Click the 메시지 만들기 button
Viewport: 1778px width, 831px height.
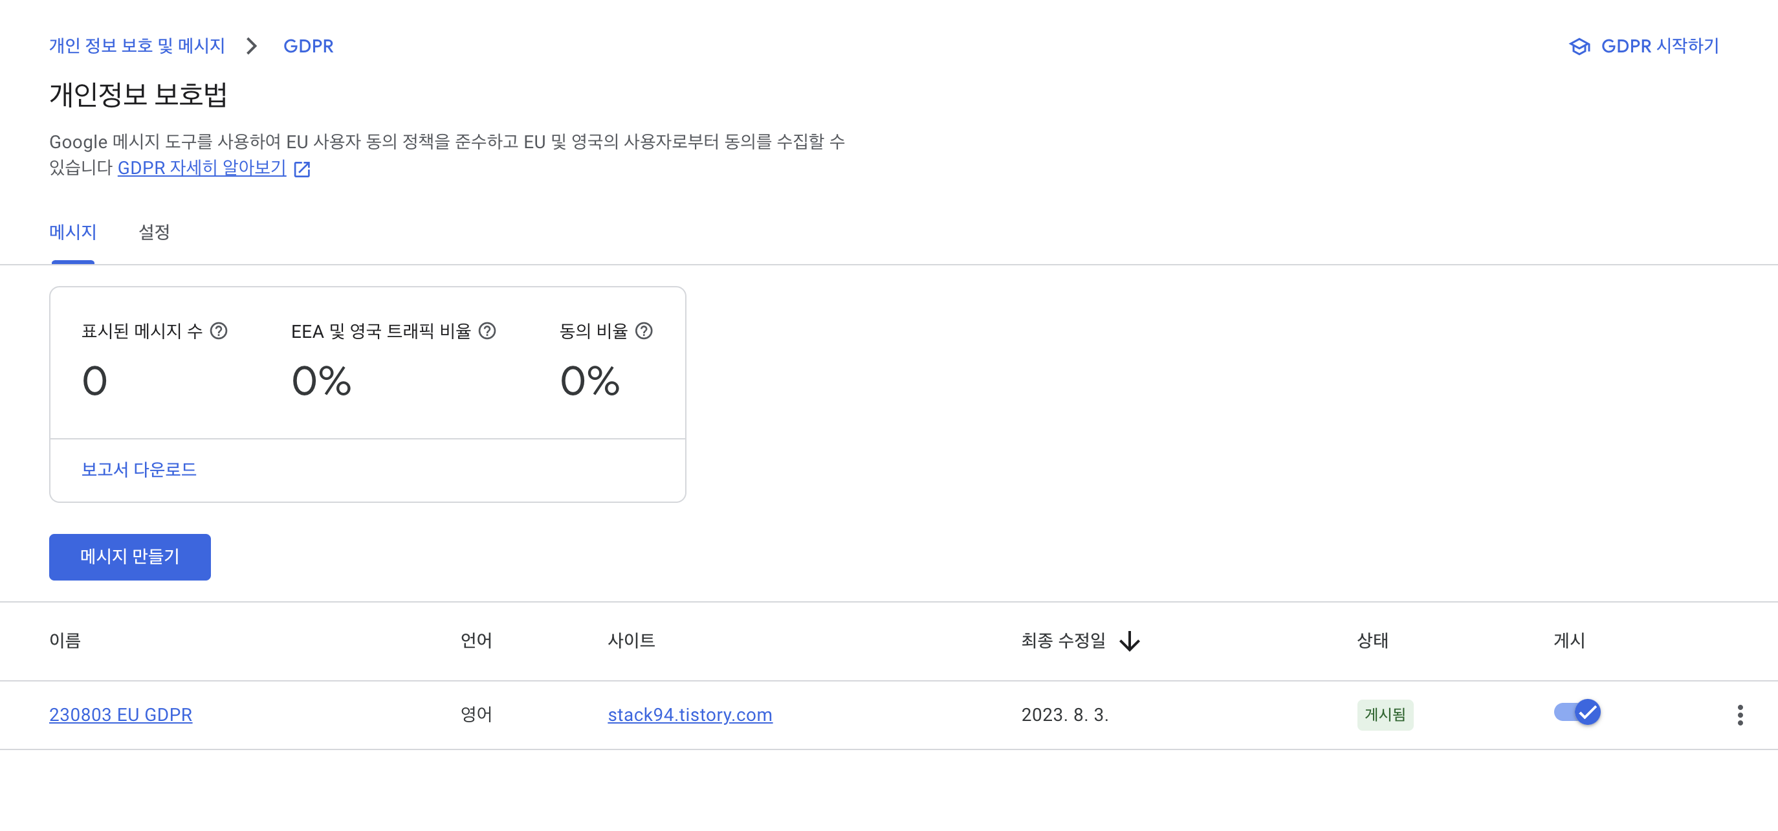[x=130, y=557]
